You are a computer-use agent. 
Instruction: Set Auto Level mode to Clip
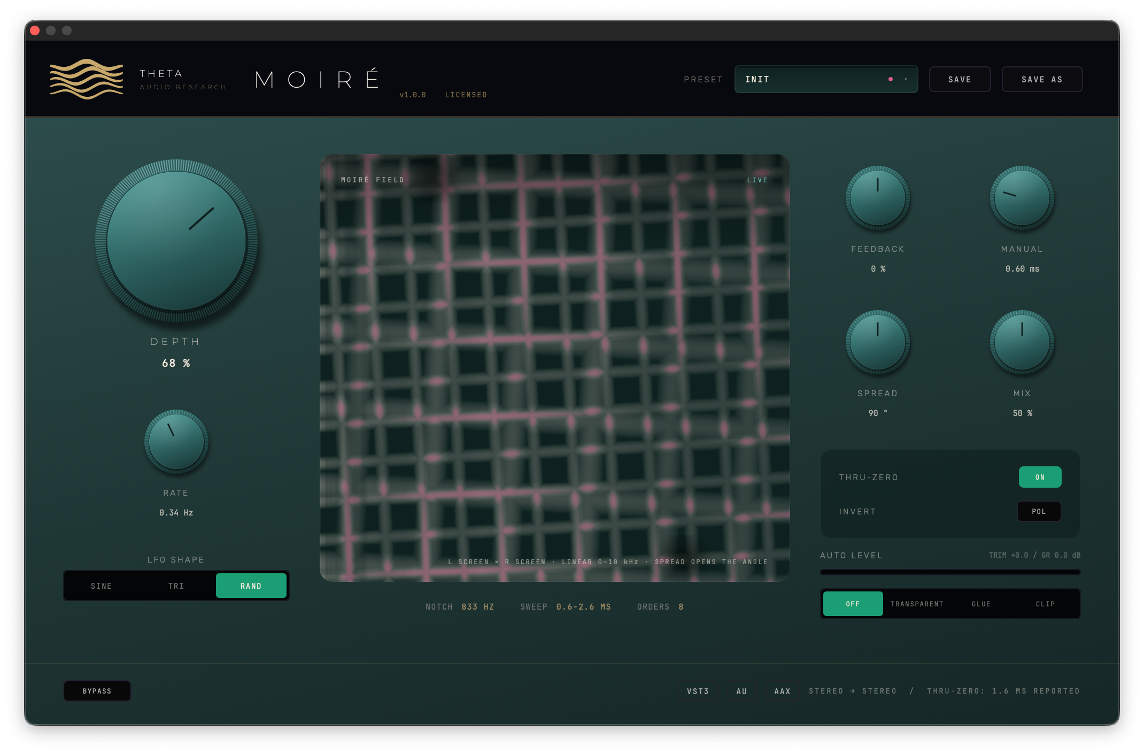click(x=1046, y=604)
